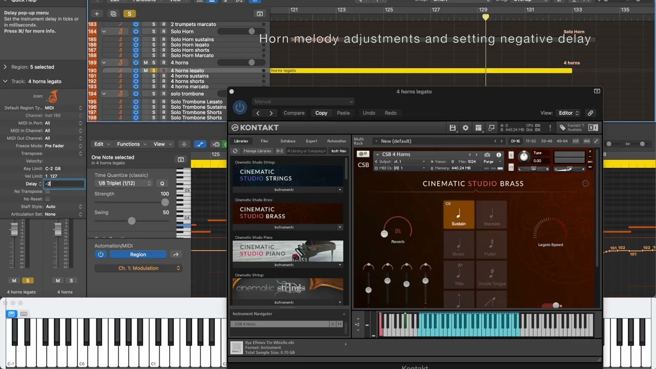Open the Staff Style dropdown
Image resolution: width=656 pixels, height=369 pixels.
[63, 207]
